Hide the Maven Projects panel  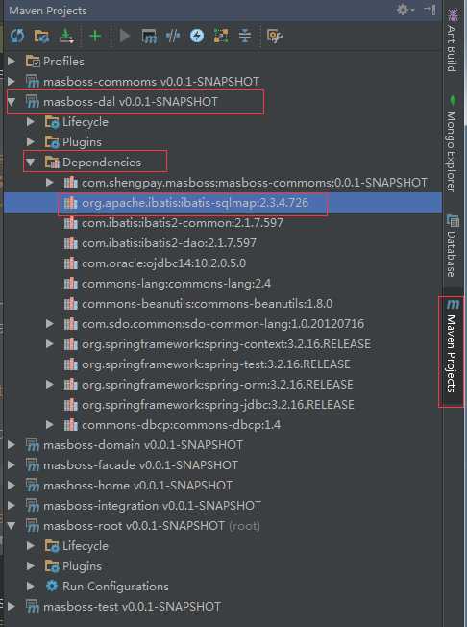[x=430, y=10]
